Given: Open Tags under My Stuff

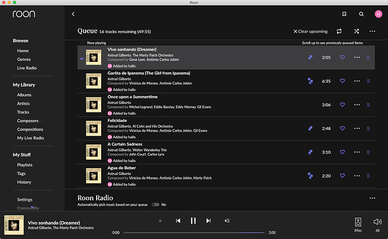Looking at the screenshot, I should pos(21,173).
